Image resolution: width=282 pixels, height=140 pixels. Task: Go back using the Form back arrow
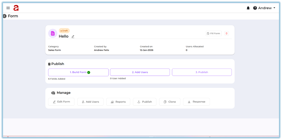click(5, 16)
